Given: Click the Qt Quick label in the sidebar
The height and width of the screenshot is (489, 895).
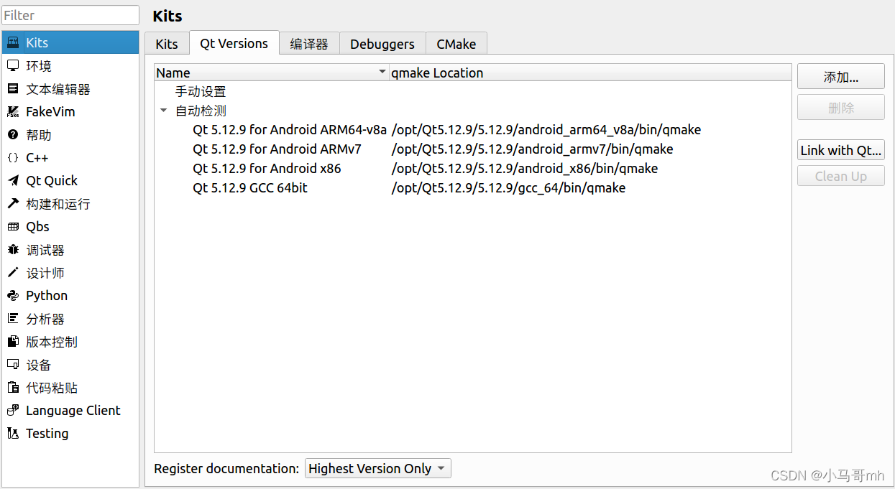Looking at the screenshot, I should point(52,181).
